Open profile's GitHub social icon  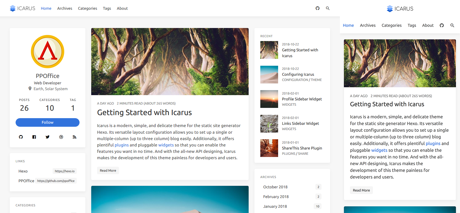click(x=21, y=137)
